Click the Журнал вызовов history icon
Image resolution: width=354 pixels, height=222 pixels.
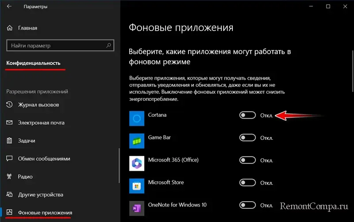9,104
